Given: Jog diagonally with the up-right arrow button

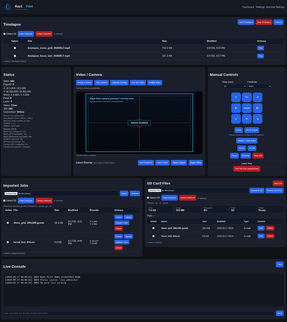Looking at the screenshot, I should (x=257, y=97).
